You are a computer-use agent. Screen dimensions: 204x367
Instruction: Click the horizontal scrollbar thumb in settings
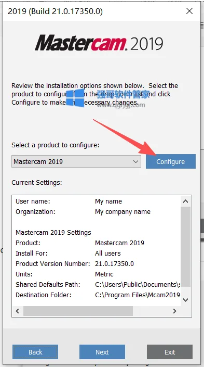point(78,311)
